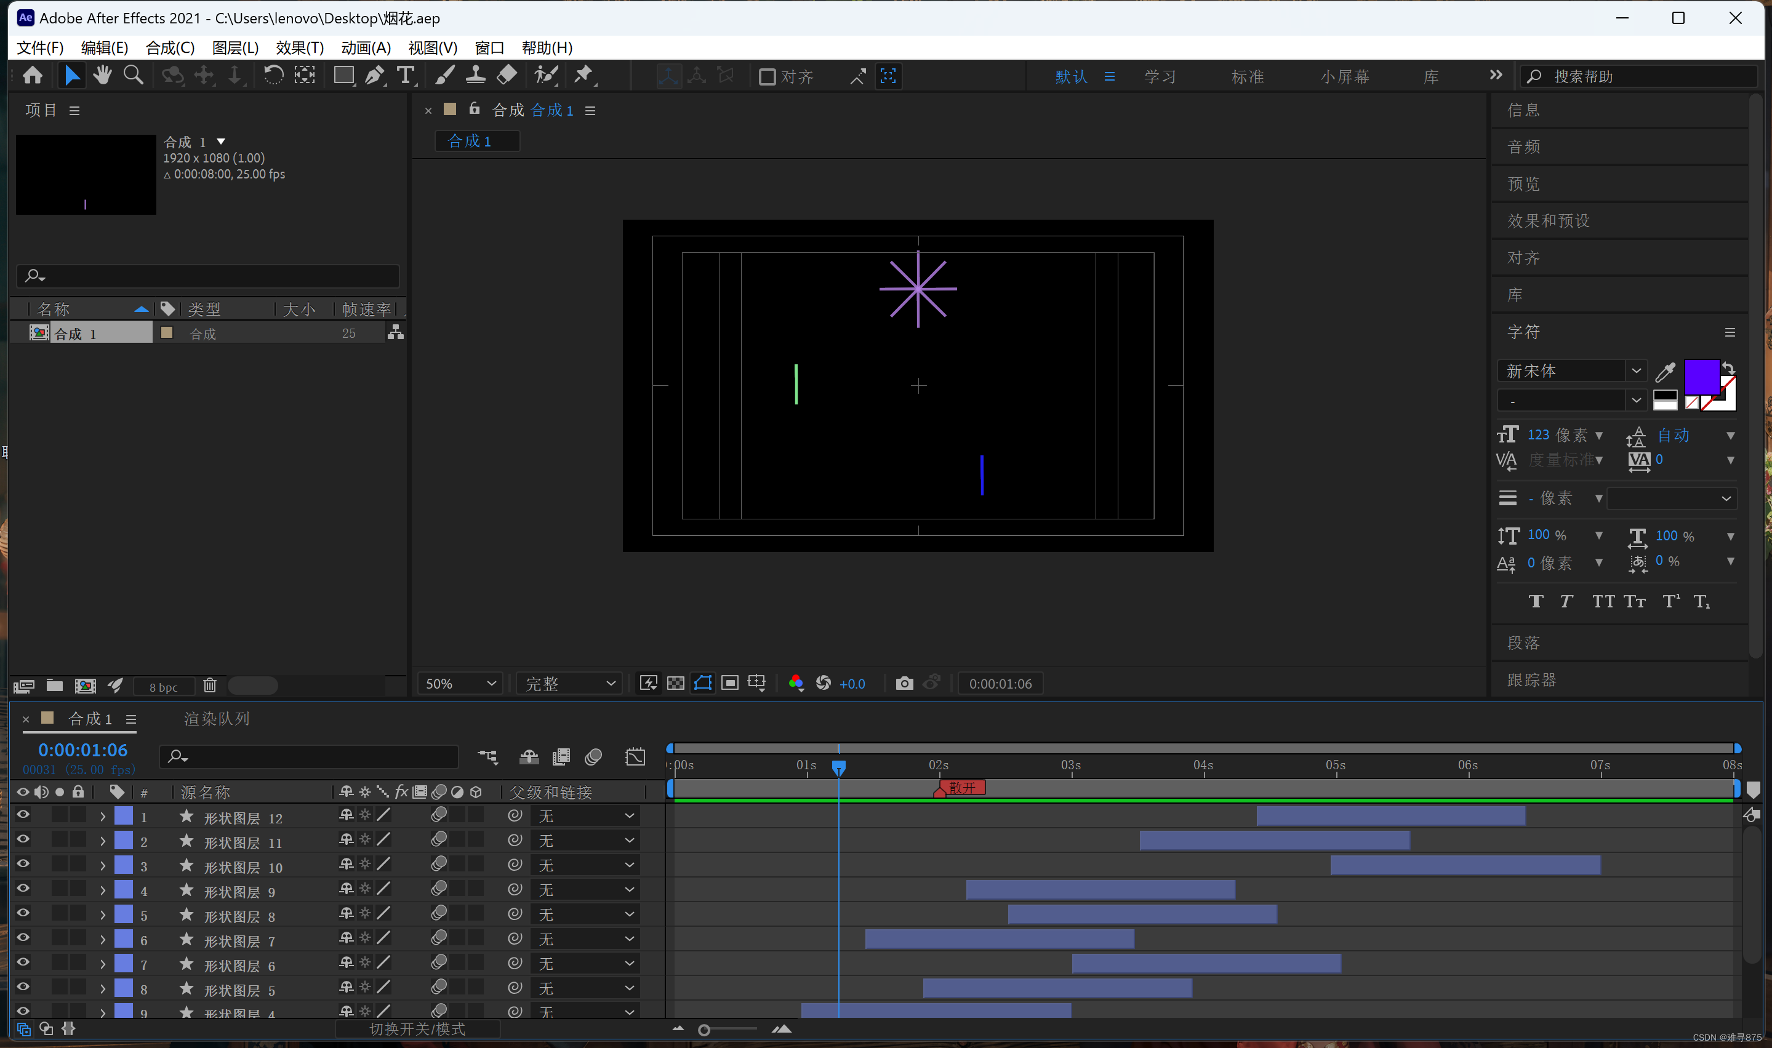Select the Puppet Pin tool

click(583, 76)
